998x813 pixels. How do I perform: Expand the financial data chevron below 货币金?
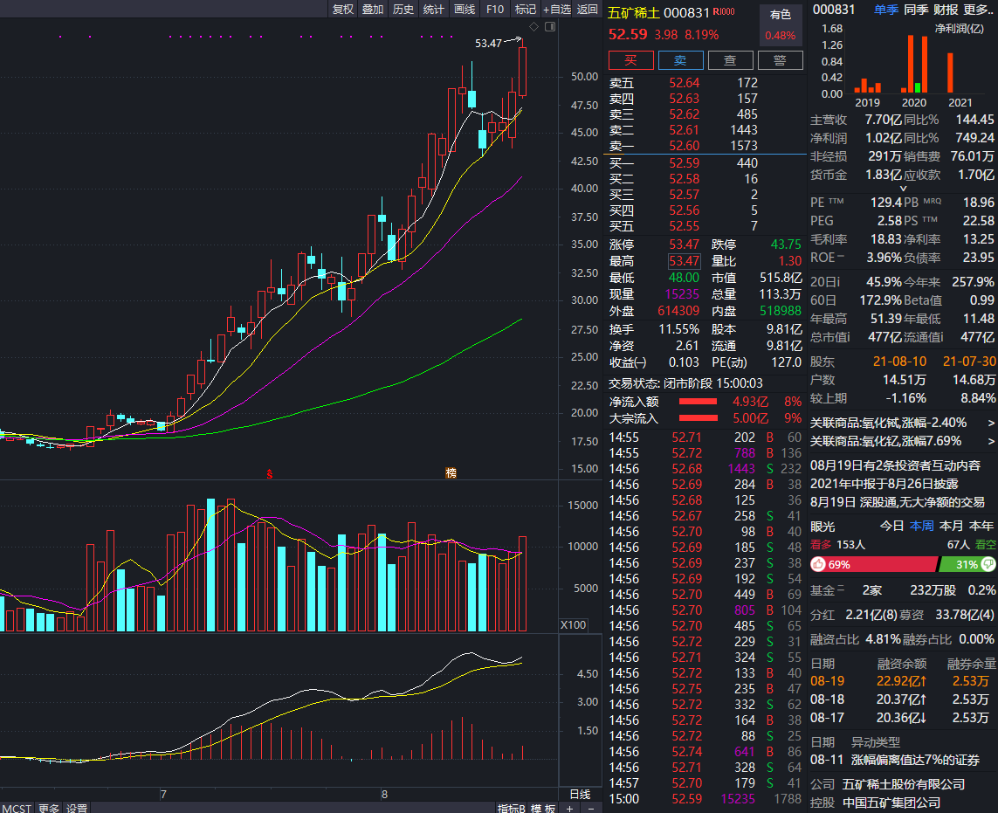coord(904,189)
